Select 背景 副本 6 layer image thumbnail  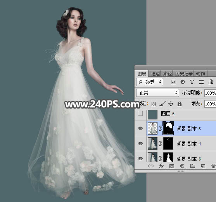tap(152, 157)
